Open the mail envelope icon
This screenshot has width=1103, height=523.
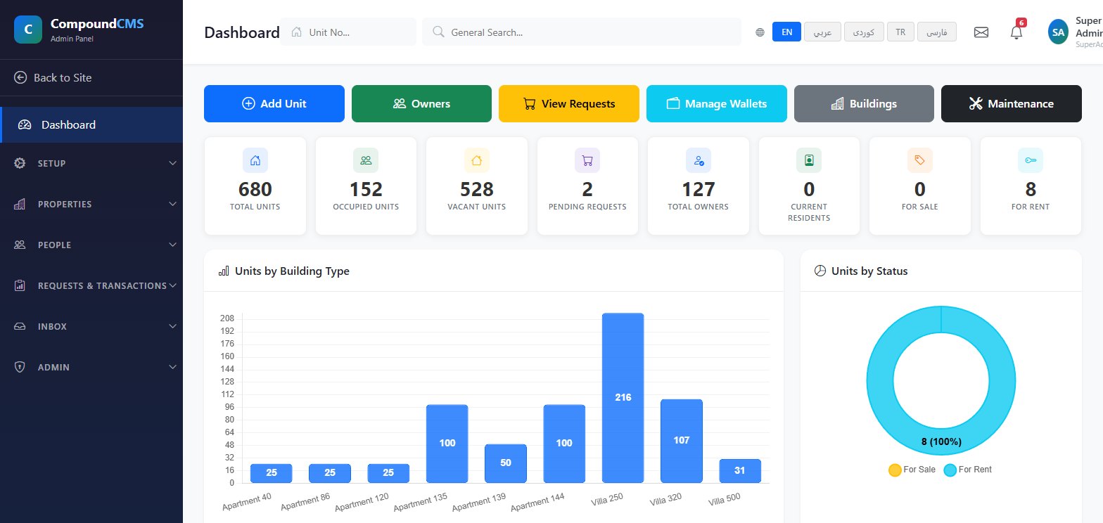(981, 32)
